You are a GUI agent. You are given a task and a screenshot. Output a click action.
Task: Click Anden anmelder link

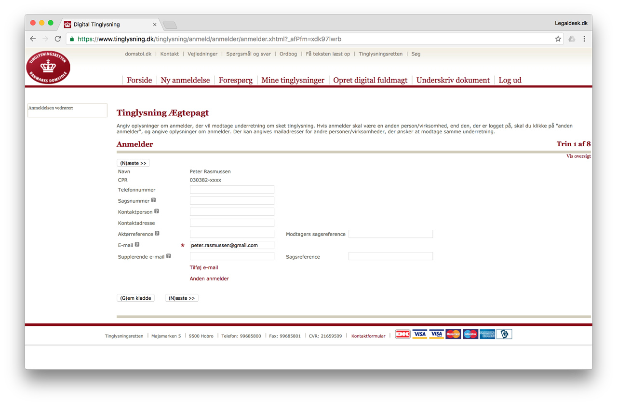click(x=209, y=279)
